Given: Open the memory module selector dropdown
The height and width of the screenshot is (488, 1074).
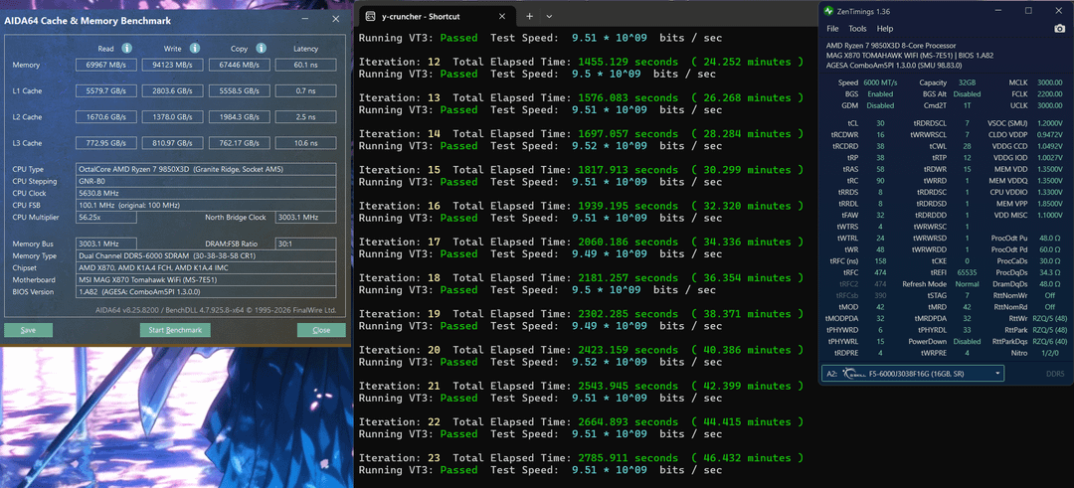Looking at the screenshot, I should coord(914,373).
